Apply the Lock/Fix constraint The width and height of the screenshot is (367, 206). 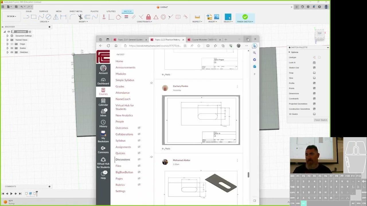tap(148, 17)
